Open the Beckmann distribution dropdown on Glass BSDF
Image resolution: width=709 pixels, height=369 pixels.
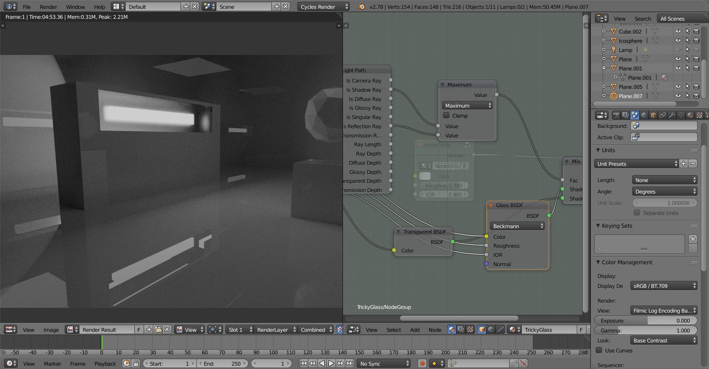pyautogui.click(x=517, y=226)
